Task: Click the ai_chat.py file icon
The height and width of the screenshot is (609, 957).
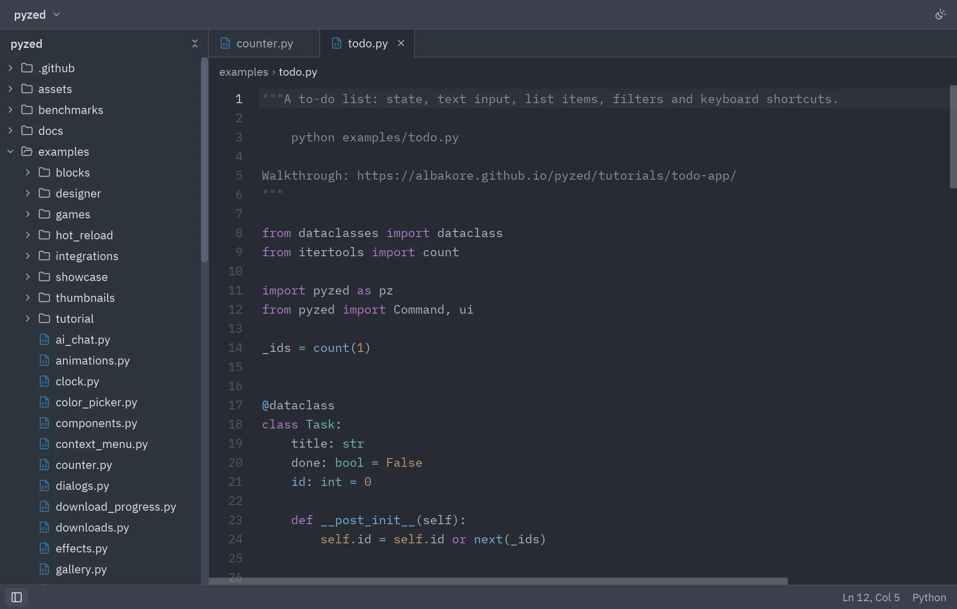Action: [x=44, y=339]
